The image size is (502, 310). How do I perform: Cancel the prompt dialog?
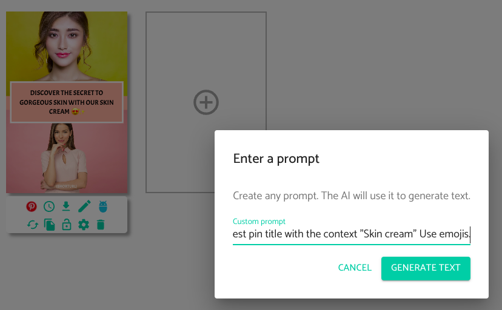[355, 268]
